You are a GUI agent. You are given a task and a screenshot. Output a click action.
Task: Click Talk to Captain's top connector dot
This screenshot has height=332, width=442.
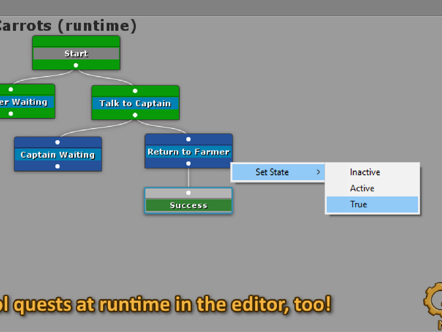click(135, 91)
